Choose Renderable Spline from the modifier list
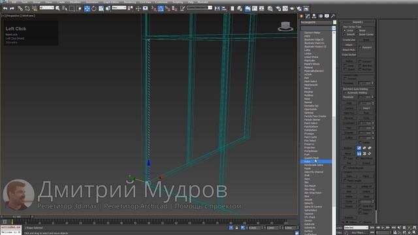Screen dimensions: 418x235 pyautogui.click(x=313, y=165)
